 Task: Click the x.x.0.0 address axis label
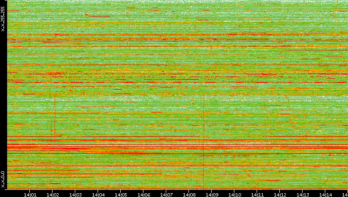3,179
